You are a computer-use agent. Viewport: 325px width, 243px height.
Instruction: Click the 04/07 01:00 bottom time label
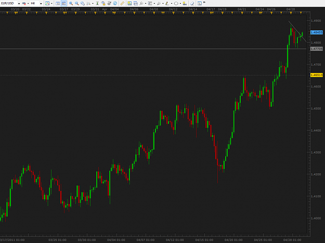146,240
